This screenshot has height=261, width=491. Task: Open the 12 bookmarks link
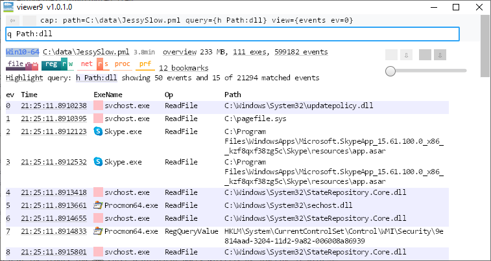coord(184,68)
